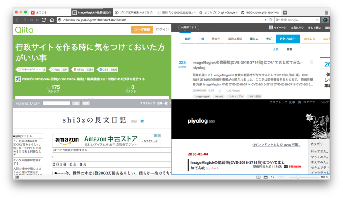Viewport: 343px width, 198px height.
Task: Click the CSS 1958 tag
Action: [x=108, y=69]
